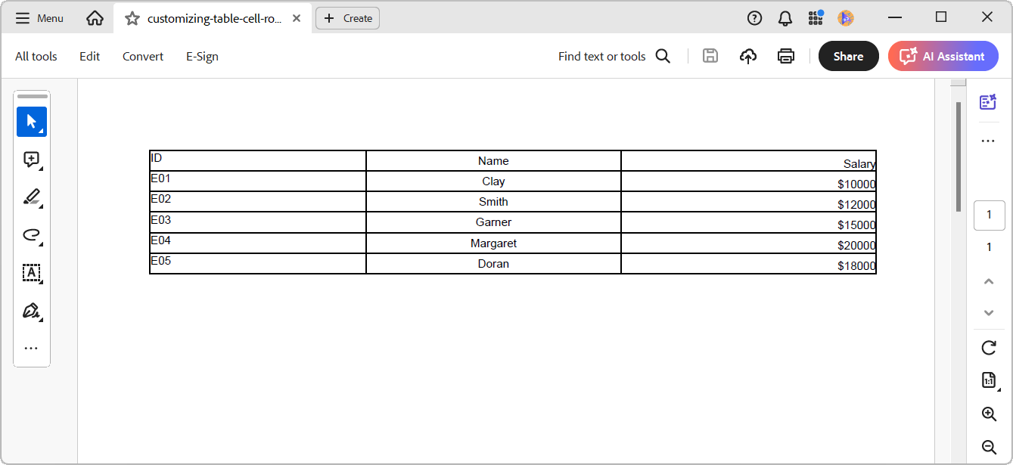Screen dimensions: 1013x465
Task: Open the user profile avatar
Action: pyautogui.click(x=846, y=18)
